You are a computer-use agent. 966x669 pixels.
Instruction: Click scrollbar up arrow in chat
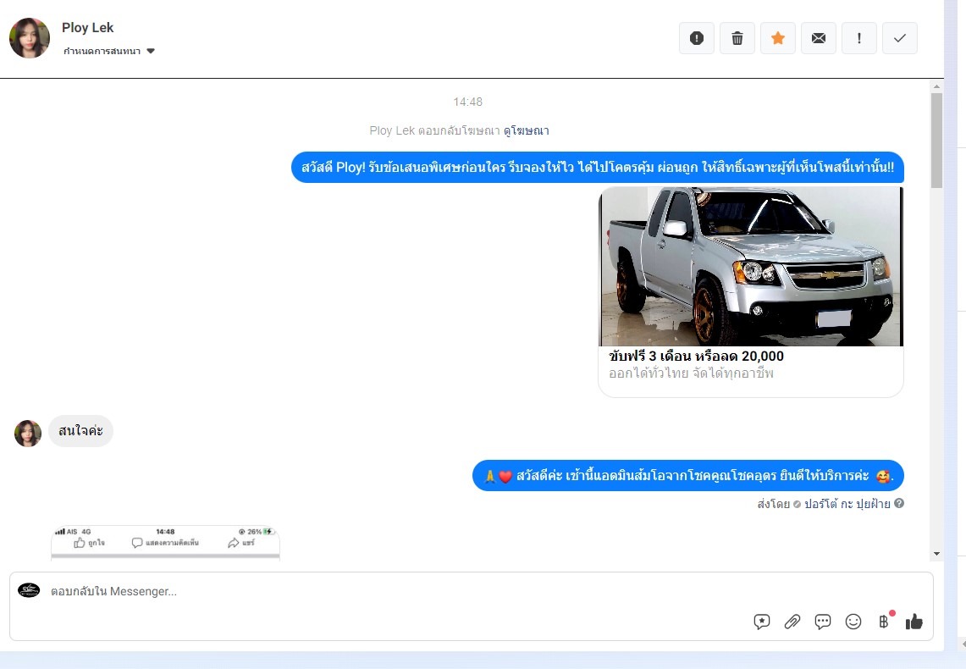(x=936, y=87)
